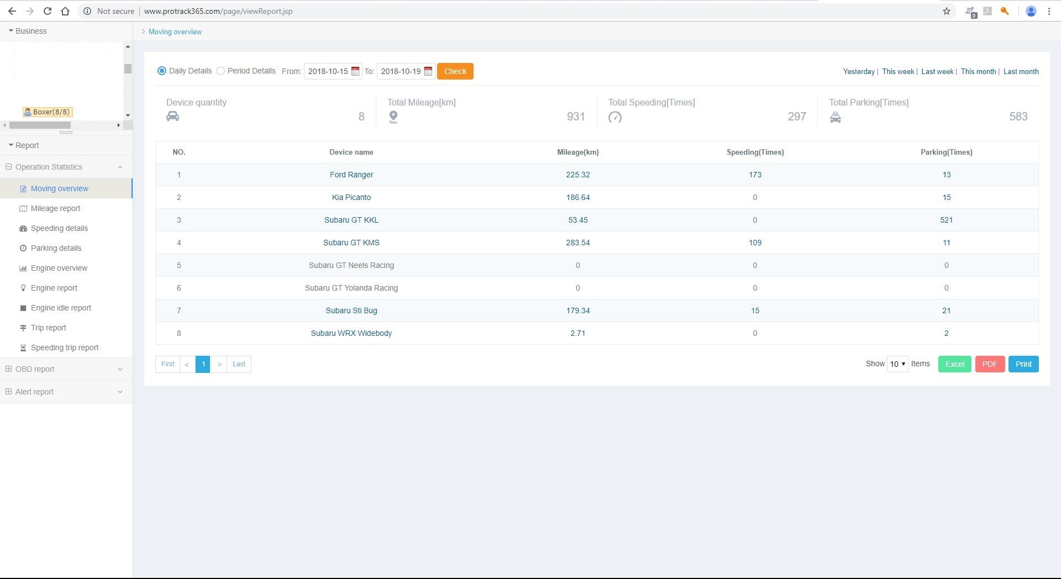Click the browser reload icon
This screenshot has height=579, width=1061.
(x=48, y=11)
